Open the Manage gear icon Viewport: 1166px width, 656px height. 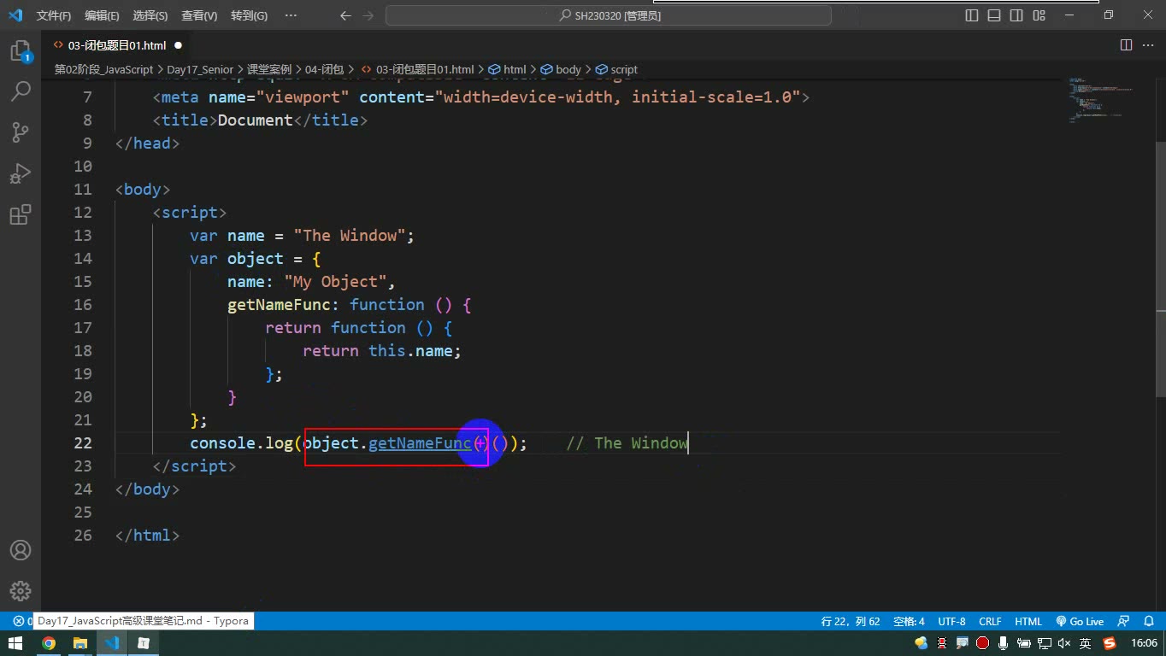point(21,590)
